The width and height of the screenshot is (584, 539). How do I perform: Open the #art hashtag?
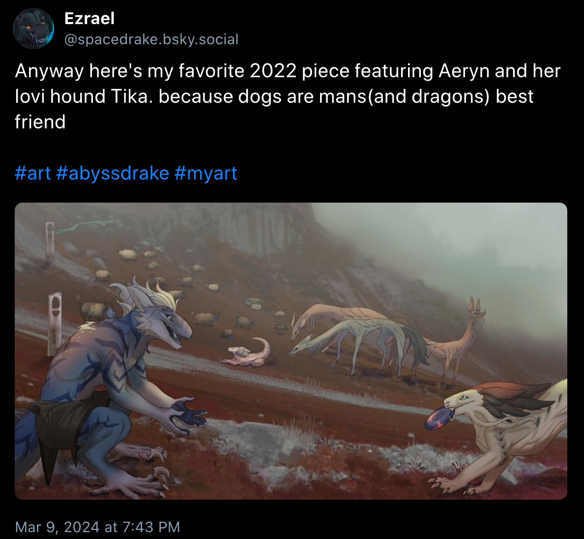[33, 173]
